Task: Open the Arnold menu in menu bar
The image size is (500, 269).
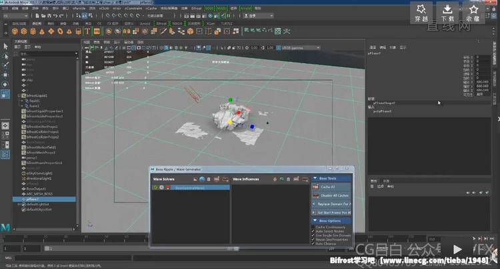Action: pos(245,8)
